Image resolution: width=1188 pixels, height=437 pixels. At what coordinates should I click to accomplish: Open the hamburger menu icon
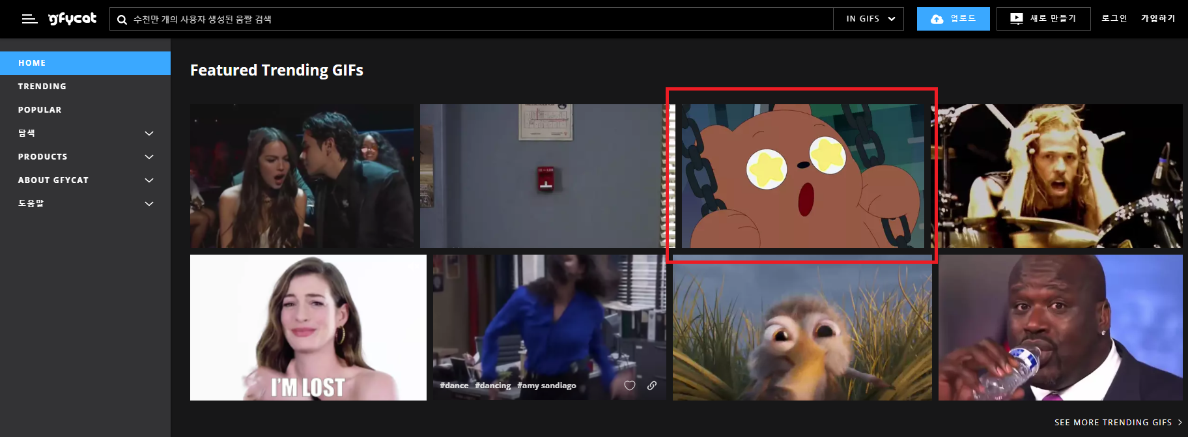(29, 19)
